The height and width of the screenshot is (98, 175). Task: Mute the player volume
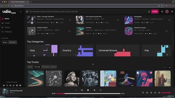pyautogui.click(x=159, y=93)
